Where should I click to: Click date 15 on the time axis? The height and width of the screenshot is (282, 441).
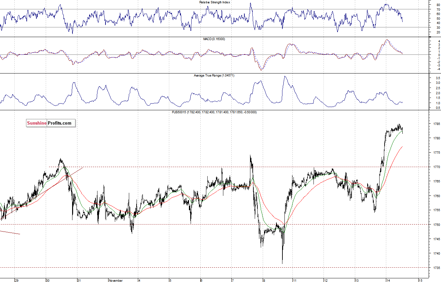click(x=420, y=280)
